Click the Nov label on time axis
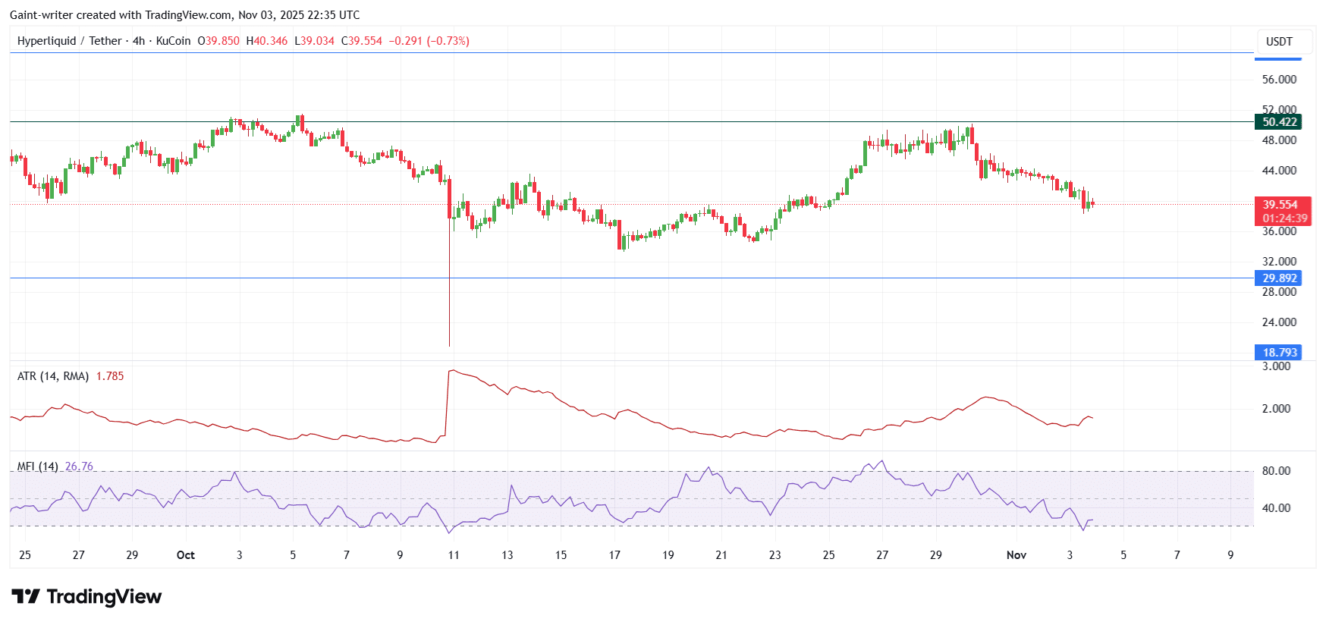1326x625 pixels. pyautogui.click(x=1016, y=555)
